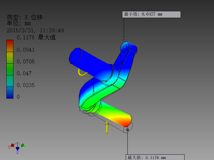Select the circular hole on the upper arm
The height and width of the screenshot is (160, 214).
coord(125,47)
